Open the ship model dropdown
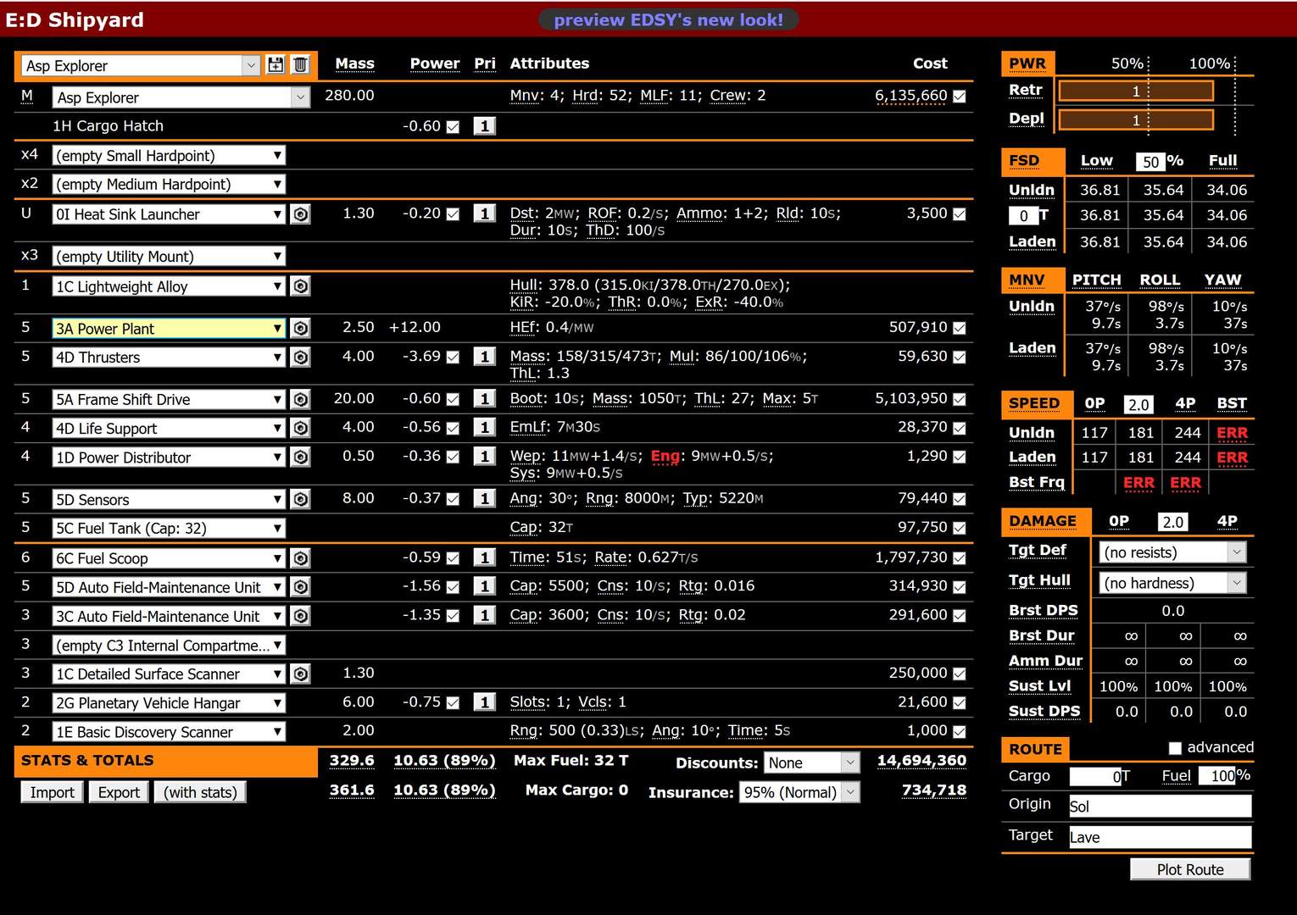 pos(181,97)
